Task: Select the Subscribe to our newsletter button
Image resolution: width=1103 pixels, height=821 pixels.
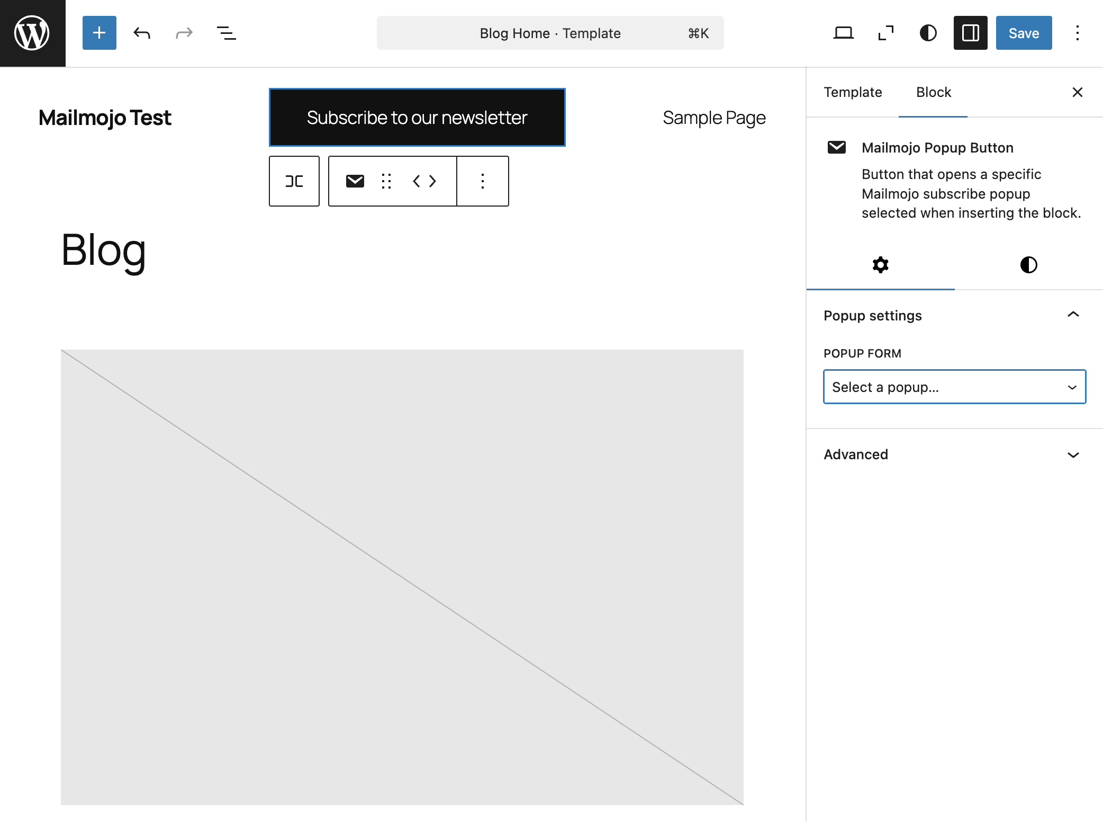Action: pyautogui.click(x=417, y=117)
